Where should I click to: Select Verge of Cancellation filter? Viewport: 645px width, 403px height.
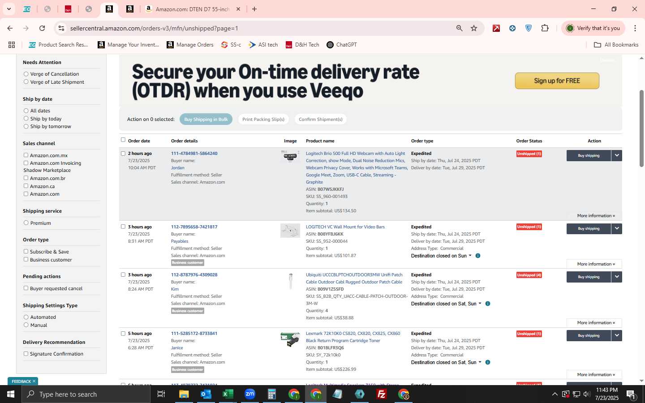pyautogui.click(x=26, y=74)
